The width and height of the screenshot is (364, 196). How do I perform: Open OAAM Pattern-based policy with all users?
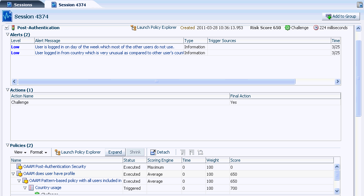click(x=75, y=180)
